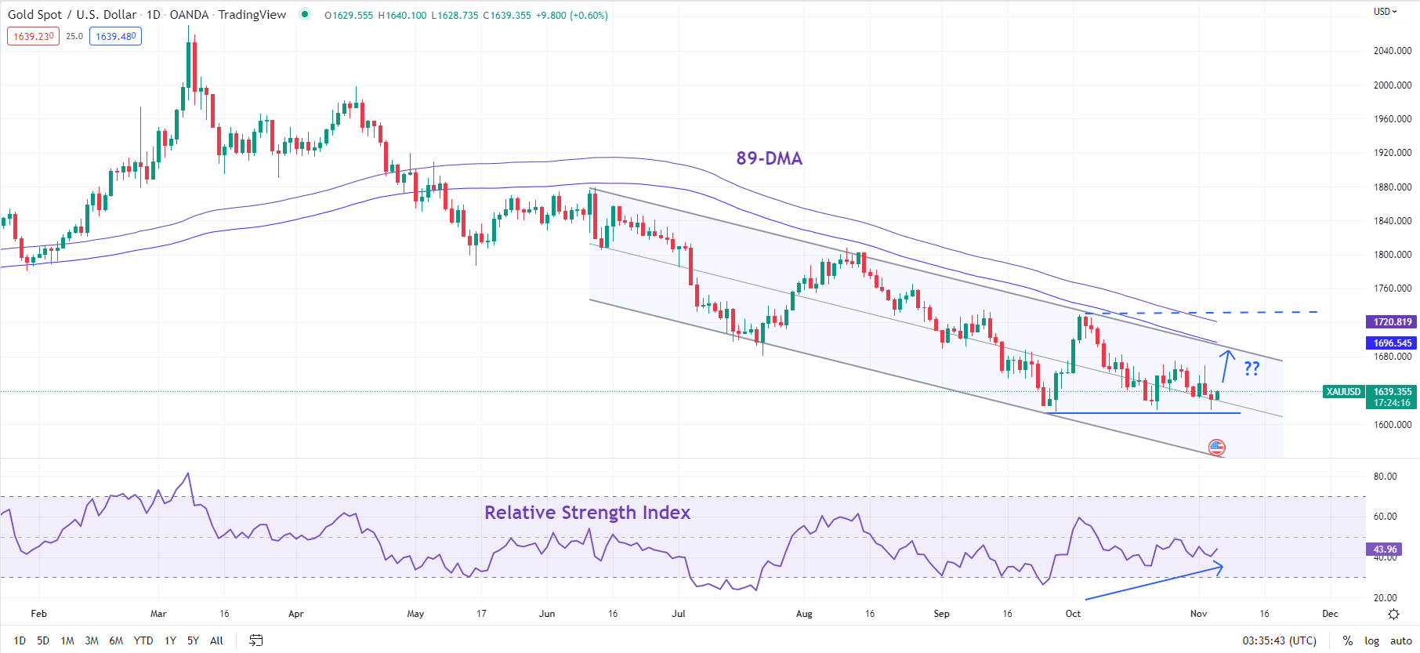Select the 6M time range

pyautogui.click(x=116, y=640)
